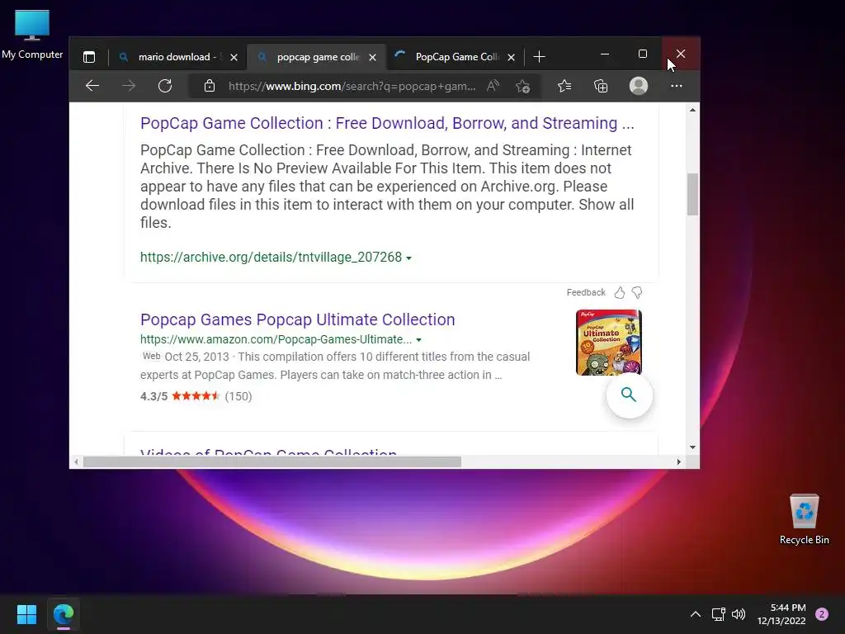Refresh the current Bing page
This screenshot has width=845, height=634.
(x=165, y=86)
